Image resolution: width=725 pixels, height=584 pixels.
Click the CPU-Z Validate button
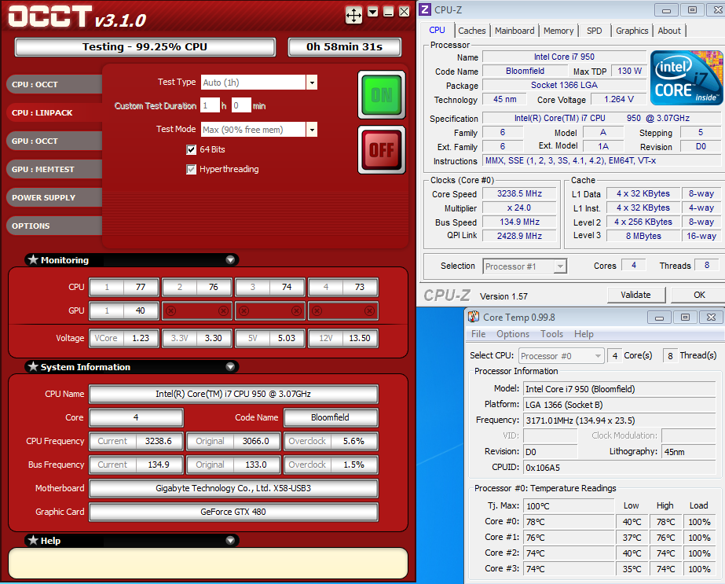(x=635, y=295)
